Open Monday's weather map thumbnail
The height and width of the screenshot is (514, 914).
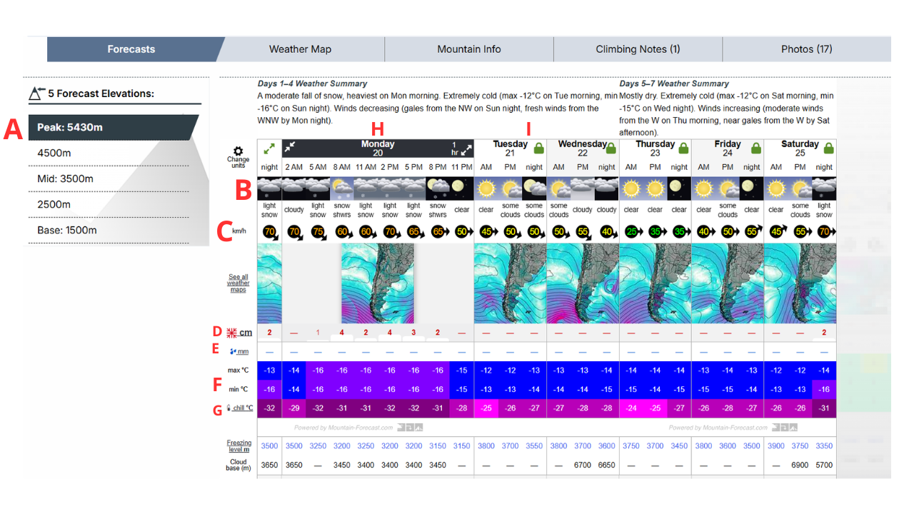(378, 283)
